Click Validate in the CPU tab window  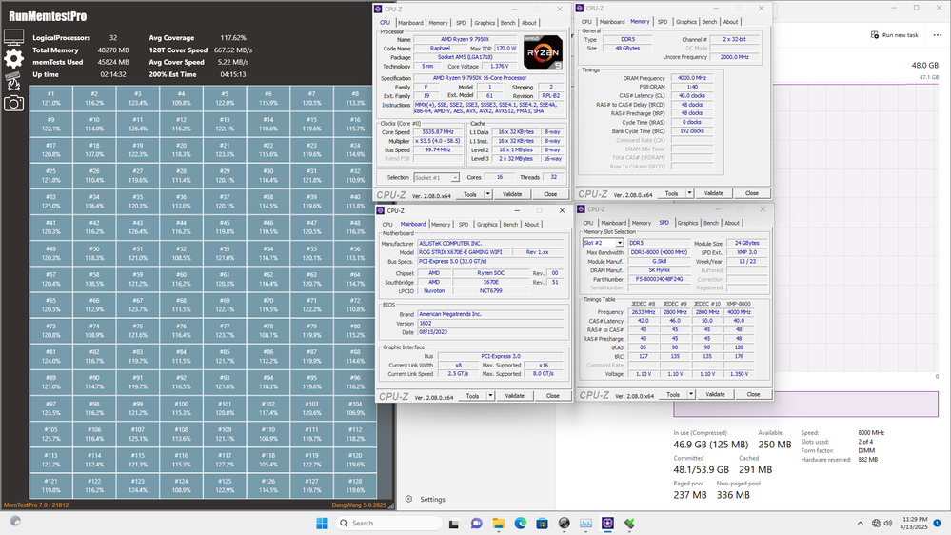(512, 194)
